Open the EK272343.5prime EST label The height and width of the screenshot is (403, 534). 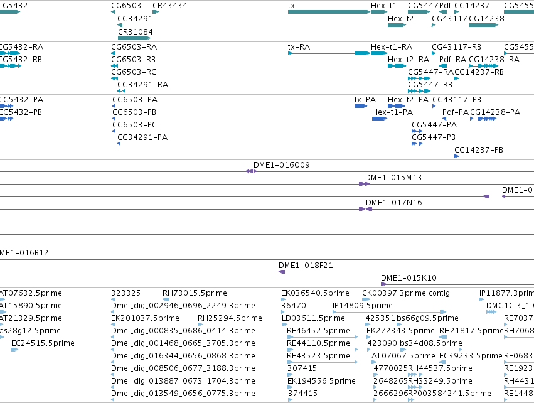pyautogui.click(x=400, y=331)
